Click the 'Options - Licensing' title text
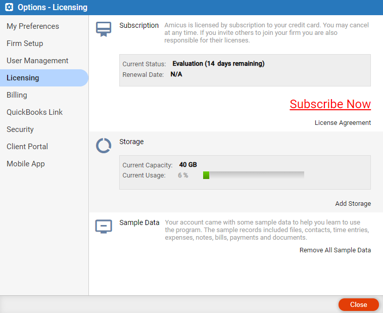The height and width of the screenshot is (313, 383). pos(52,8)
